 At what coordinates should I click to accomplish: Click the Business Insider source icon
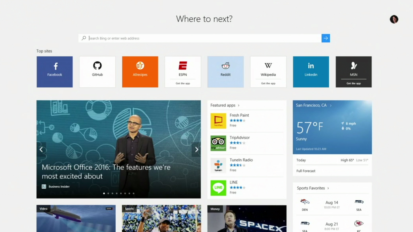click(x=44, y=186)
